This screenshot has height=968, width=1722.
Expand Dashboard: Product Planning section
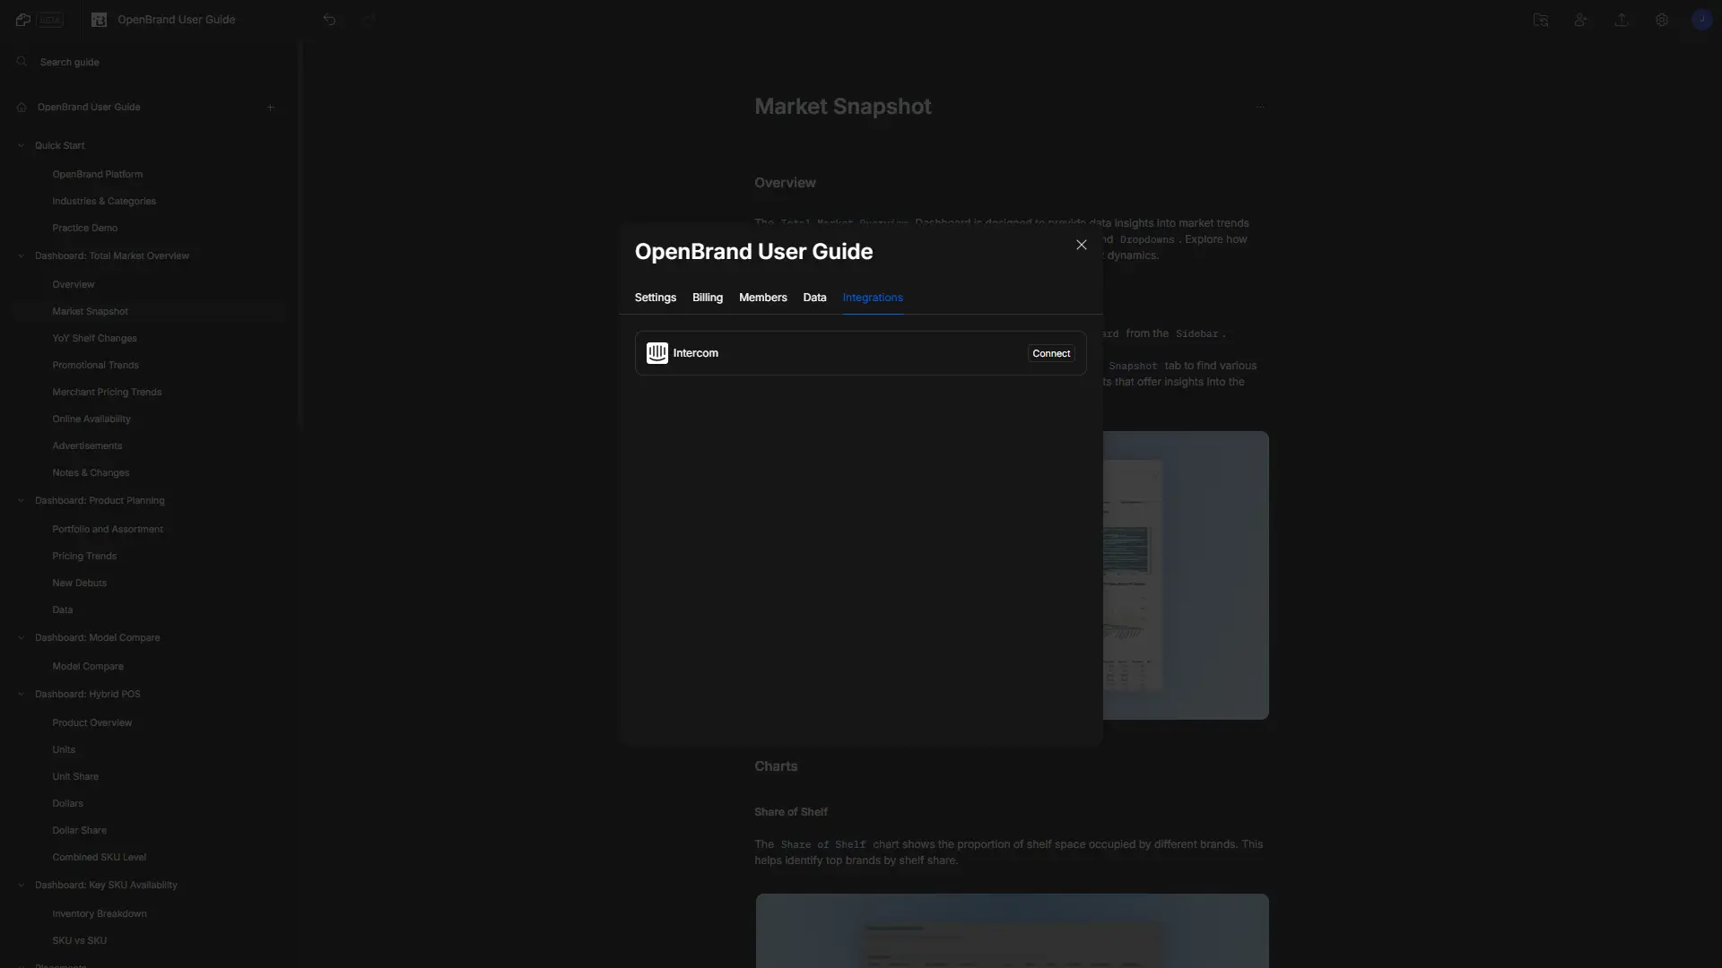(x=22, y=501)
